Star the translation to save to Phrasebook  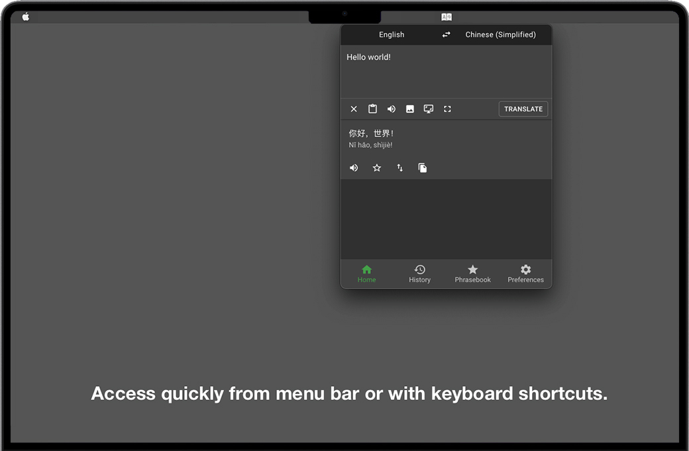[377, 168]
